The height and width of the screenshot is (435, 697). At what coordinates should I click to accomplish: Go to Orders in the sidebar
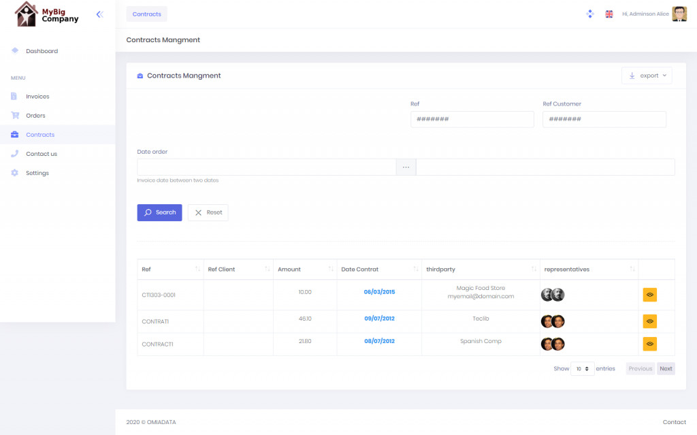pos(35,116)
